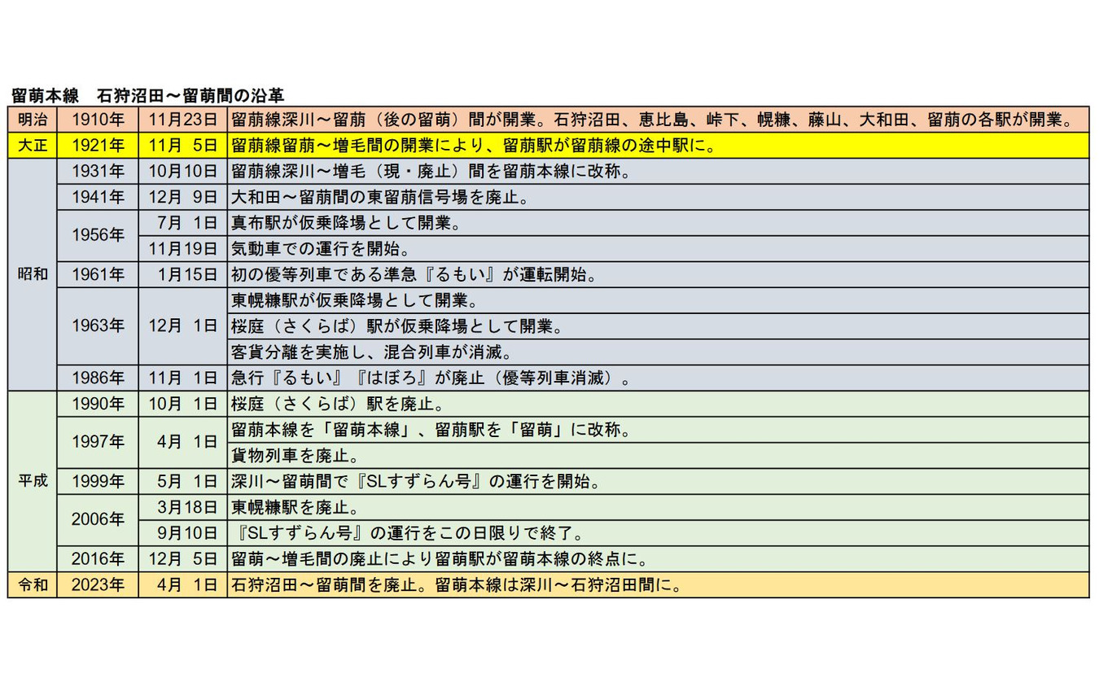Click the 1921年 year cell
The width and height of the screenshot is (1099, 687).
(x=98, y=145)
